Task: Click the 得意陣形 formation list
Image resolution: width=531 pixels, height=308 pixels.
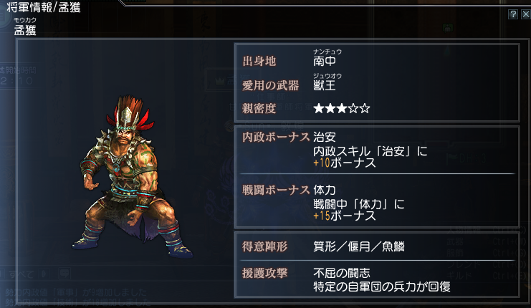Action: pyautogui.click(x=359, y=246)
